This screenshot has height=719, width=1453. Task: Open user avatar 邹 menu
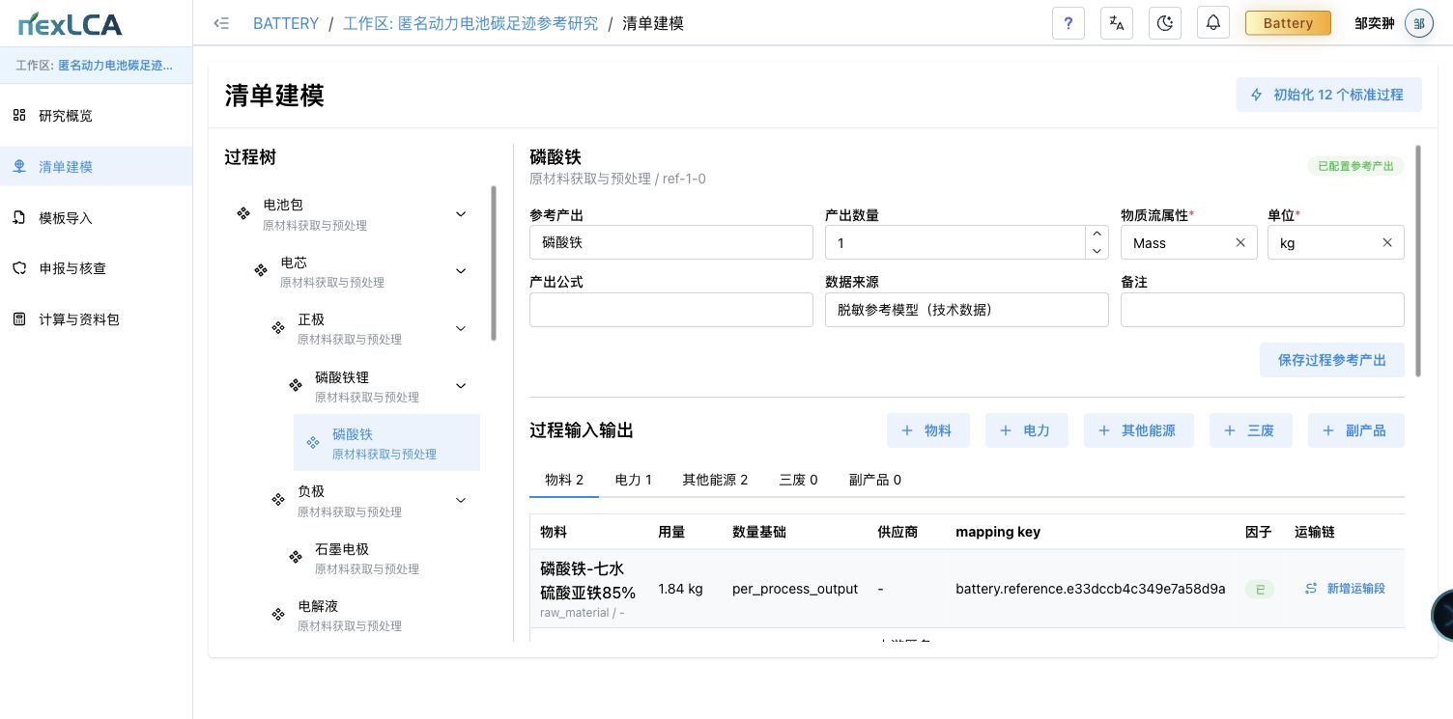(1419, 23)
